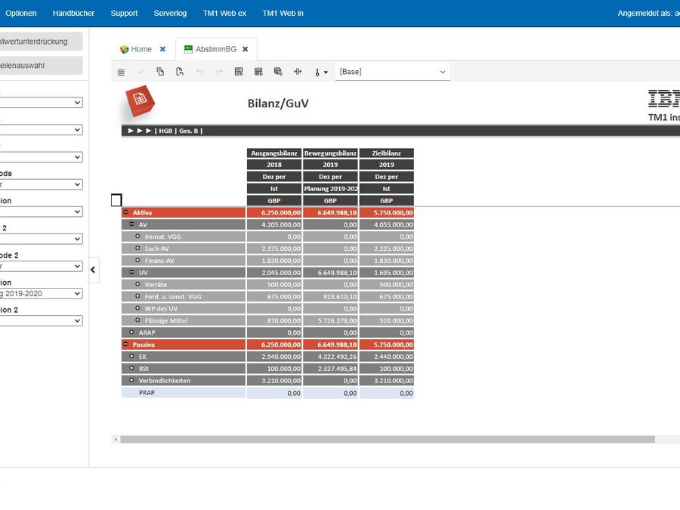The height and width of the screenshot is (510, 680).
Task: Click the copy icon in the toolbar
Action: (160, 72)
